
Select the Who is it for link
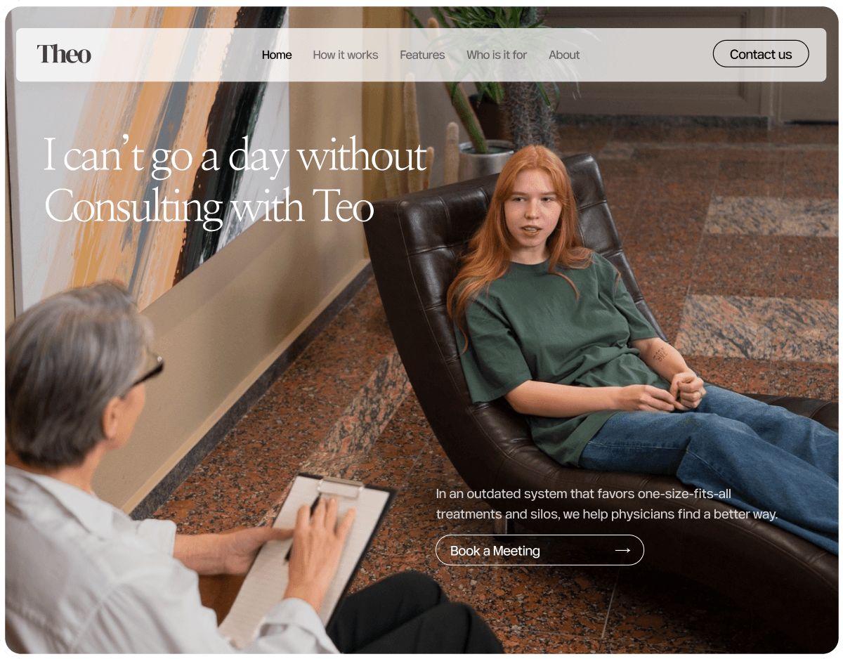497,55
